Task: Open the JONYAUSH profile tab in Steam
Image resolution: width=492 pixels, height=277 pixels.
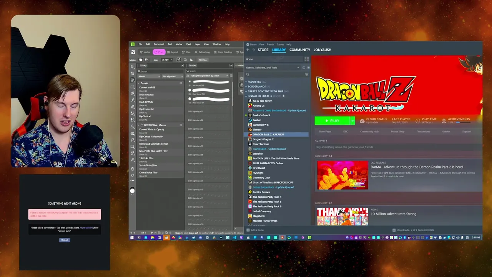Action: click(x=322, y=50)
